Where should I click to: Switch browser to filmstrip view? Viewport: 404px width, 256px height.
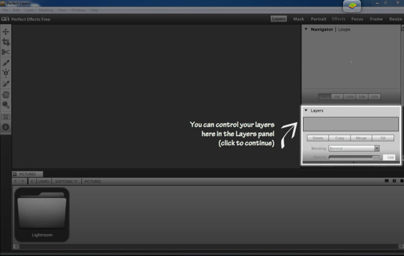click(x=387, y=181)
